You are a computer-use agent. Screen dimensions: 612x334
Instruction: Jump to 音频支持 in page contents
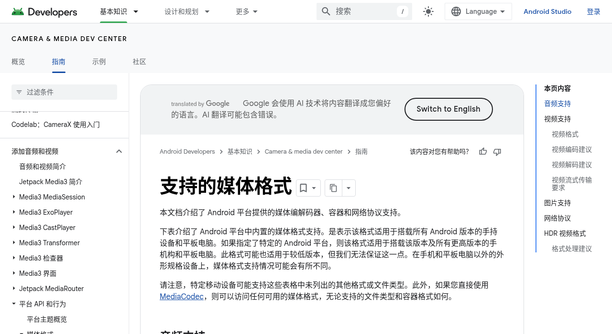click(557, 104)
